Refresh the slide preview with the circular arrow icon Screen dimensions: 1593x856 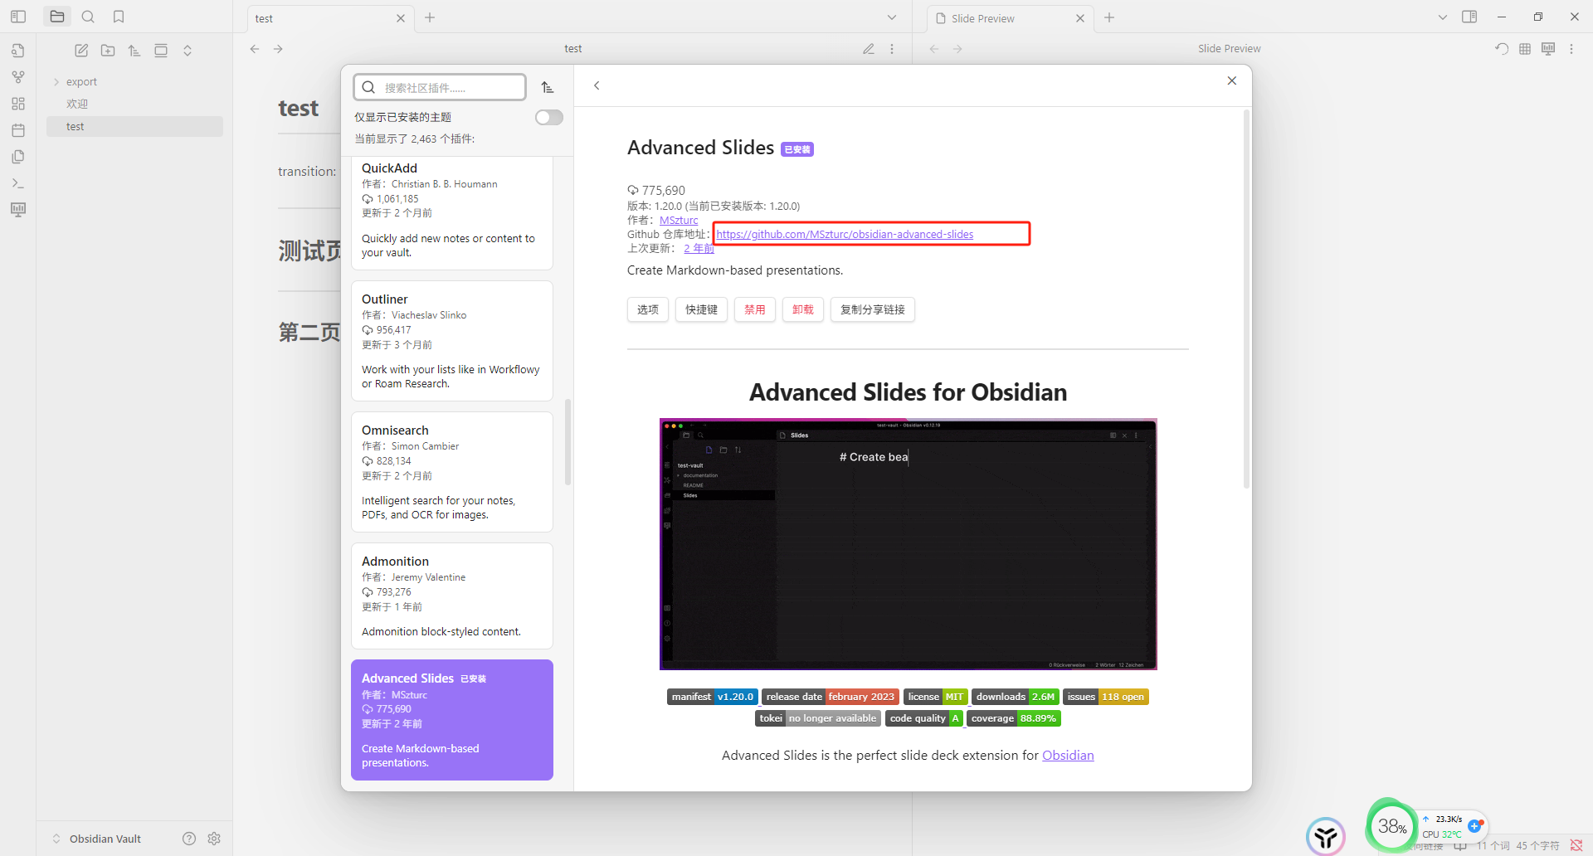[1501, 48]
